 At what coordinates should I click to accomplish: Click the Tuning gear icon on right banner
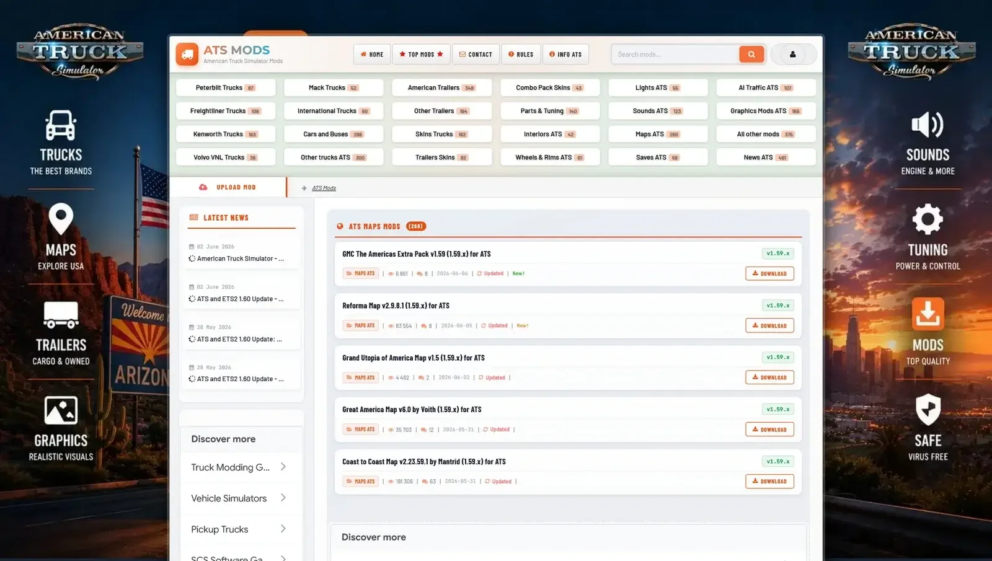pos(928,219)
